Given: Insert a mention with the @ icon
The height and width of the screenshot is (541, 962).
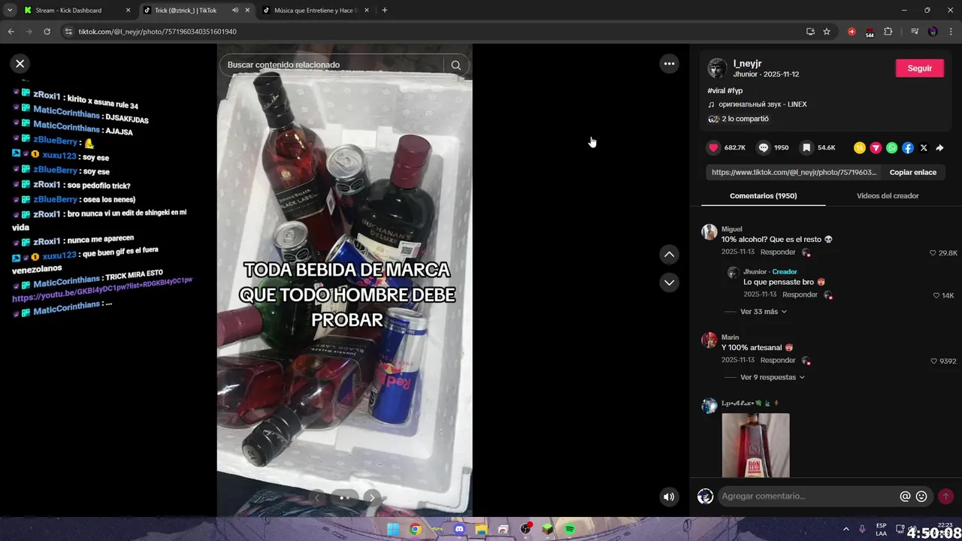Looking at the screenshot, I should point(905,497).
